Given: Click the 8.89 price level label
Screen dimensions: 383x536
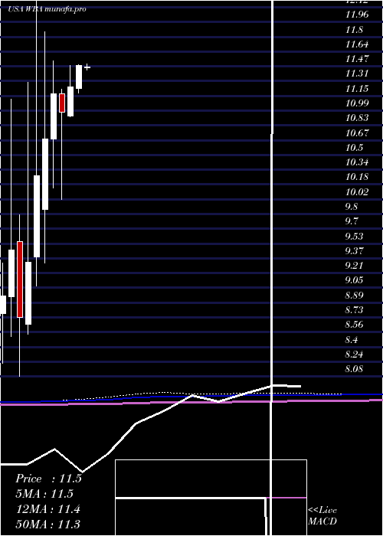Looking at the screenshot, I should [354, 296].
